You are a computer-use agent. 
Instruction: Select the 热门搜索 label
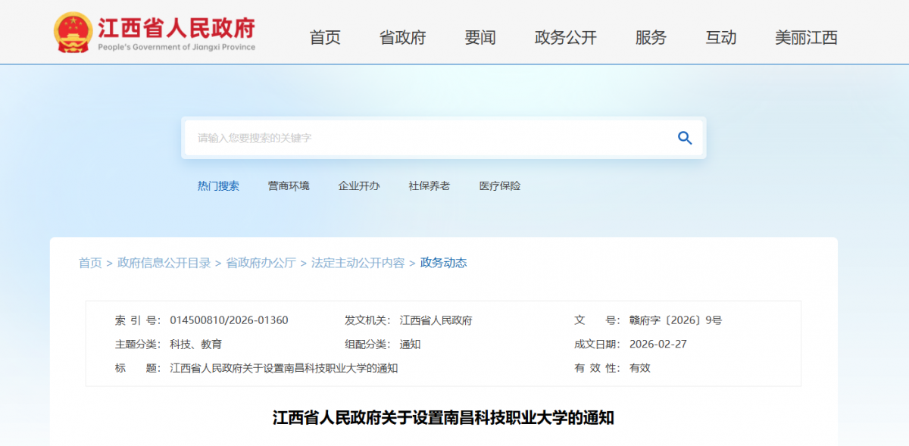218,186
